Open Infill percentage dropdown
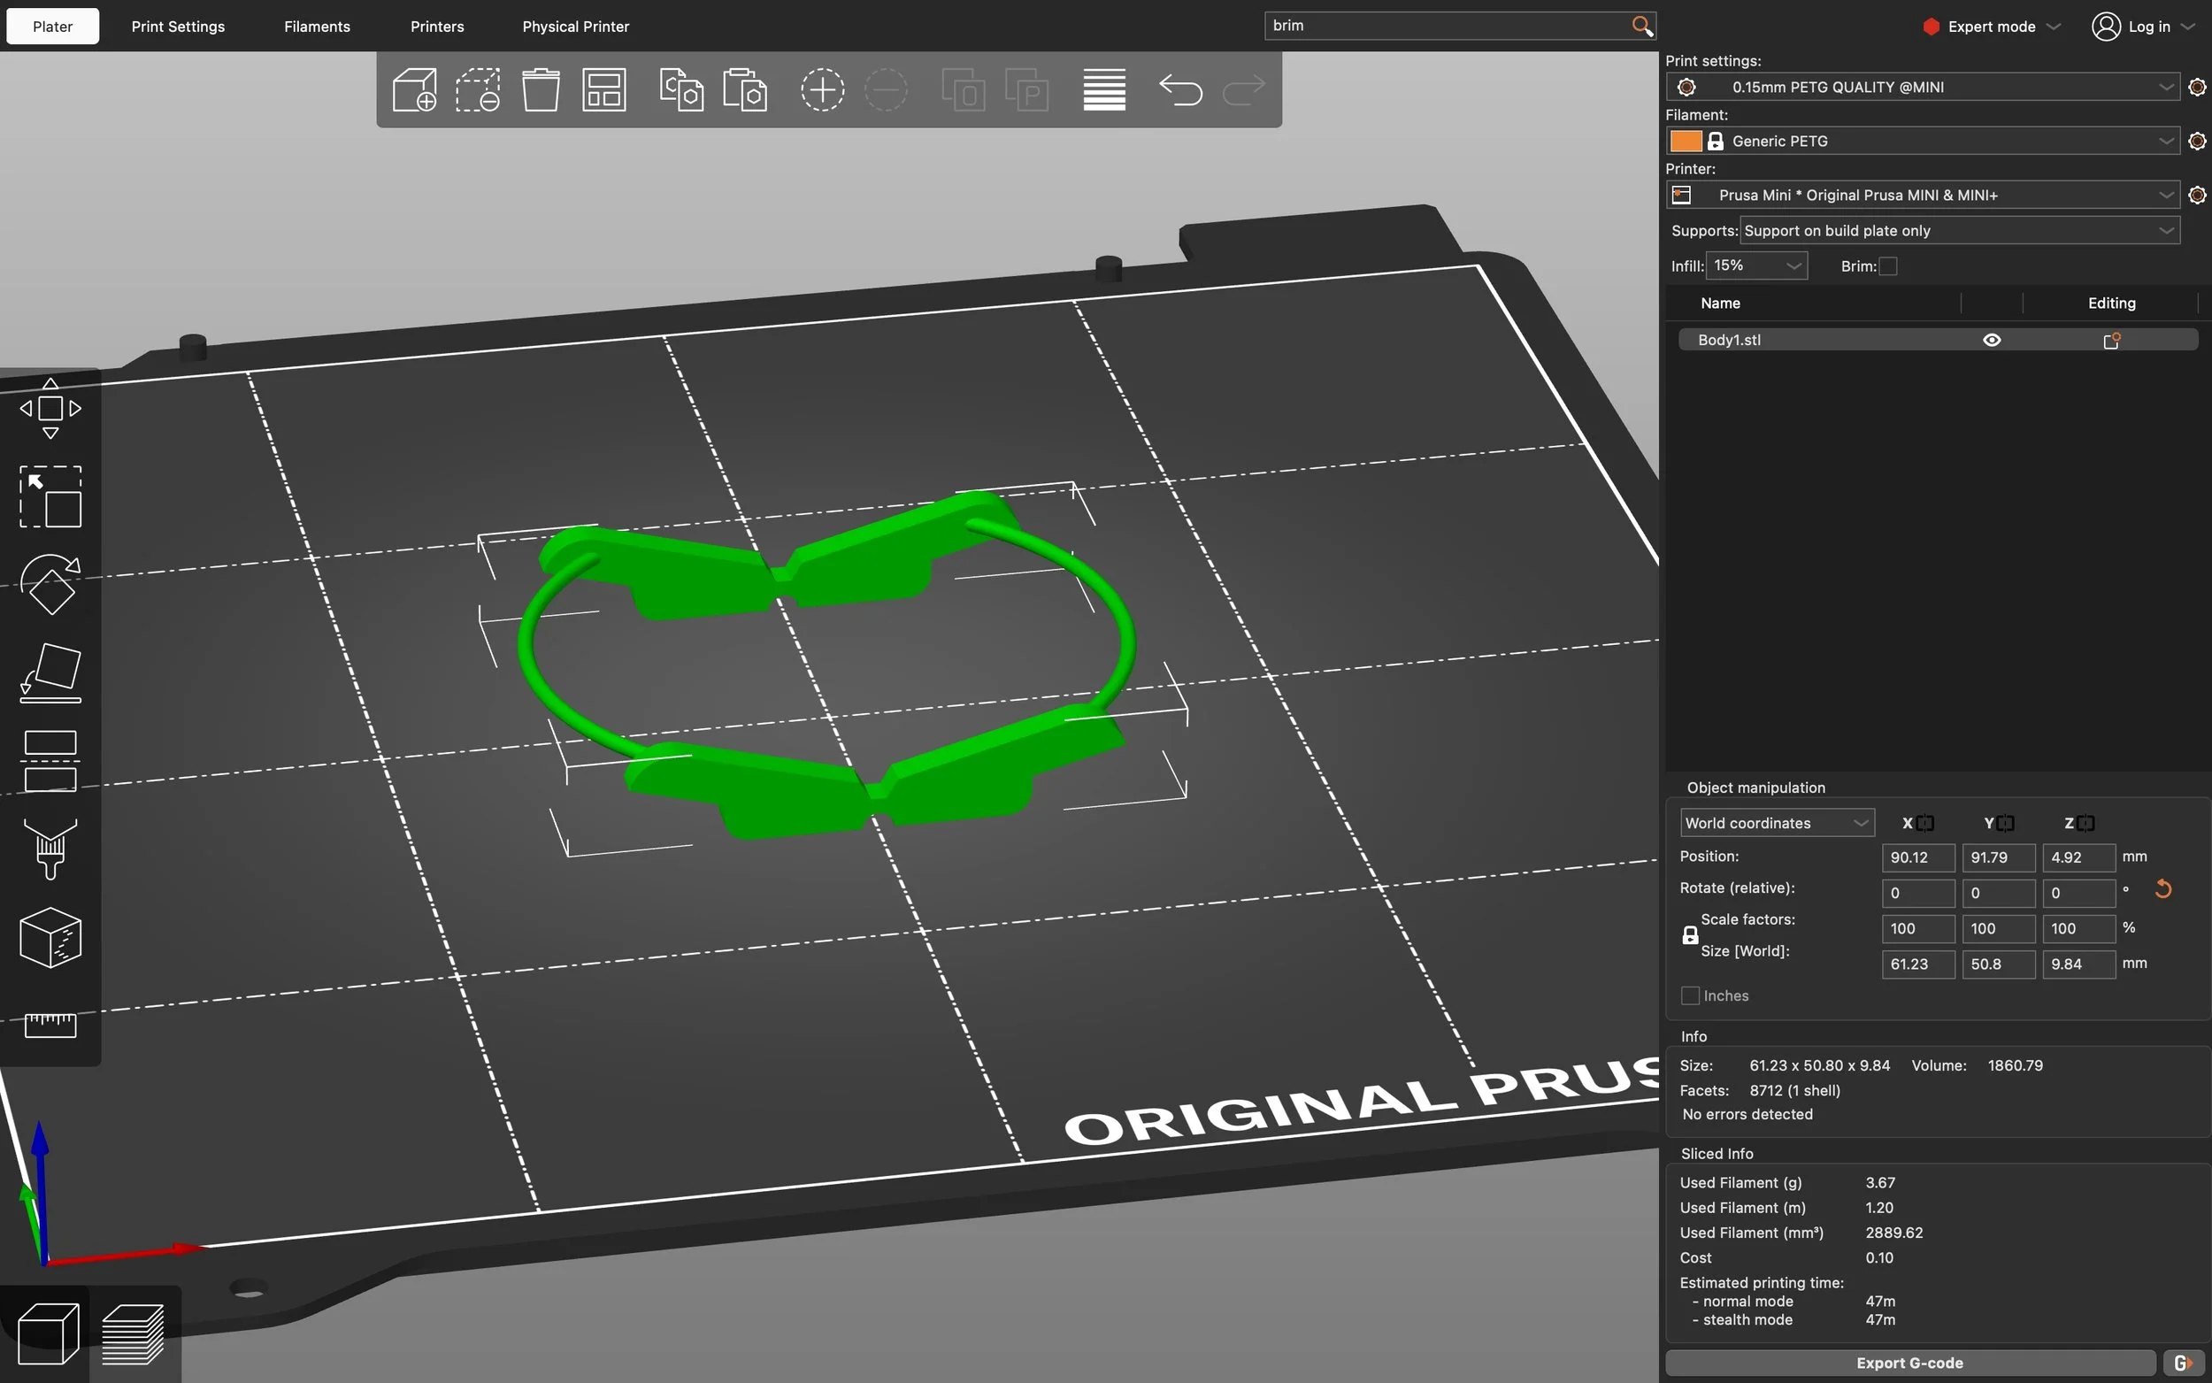Screen dimensions: 2212x1383 [x=1756, y=266]
